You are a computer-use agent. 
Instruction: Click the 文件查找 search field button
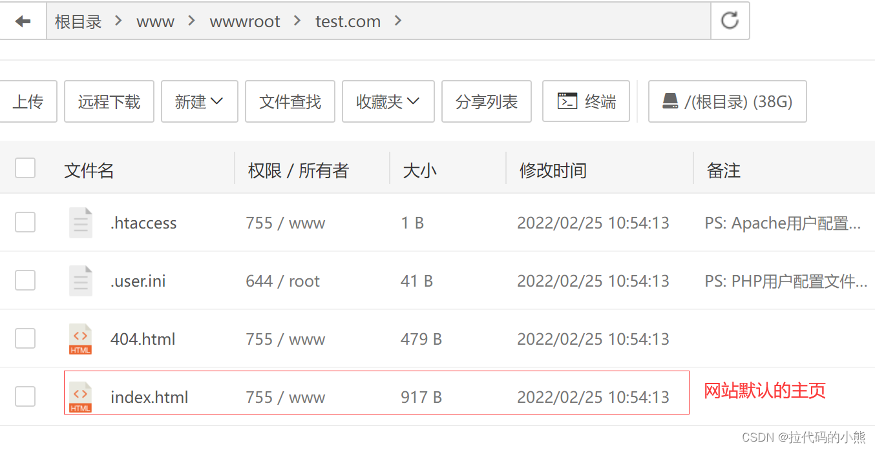(290, 101)
